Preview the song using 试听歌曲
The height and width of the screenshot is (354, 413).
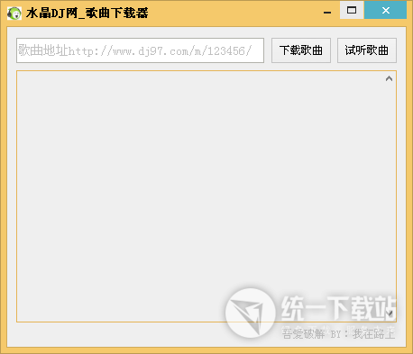coord(367,50)
